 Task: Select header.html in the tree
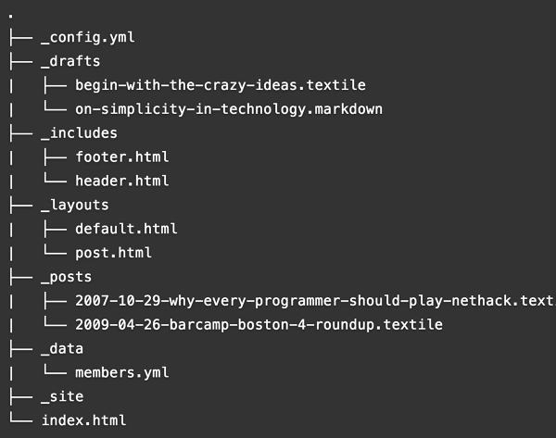122,181
